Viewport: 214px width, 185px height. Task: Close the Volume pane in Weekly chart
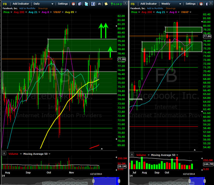click(x=132, y=155)
